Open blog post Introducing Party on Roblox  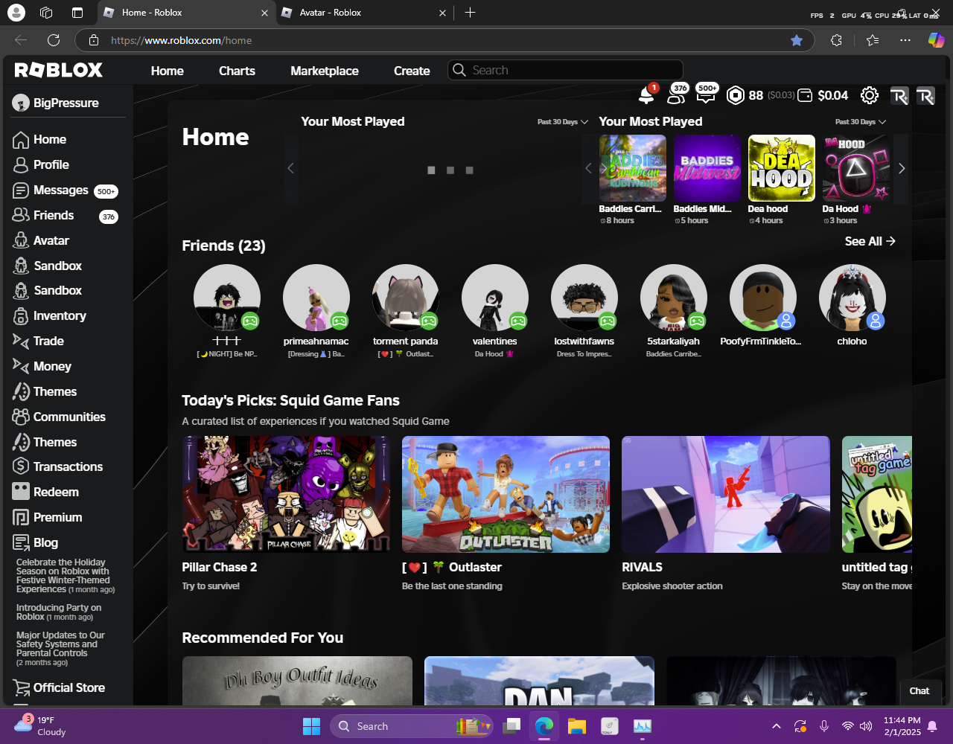pos(59,612)
